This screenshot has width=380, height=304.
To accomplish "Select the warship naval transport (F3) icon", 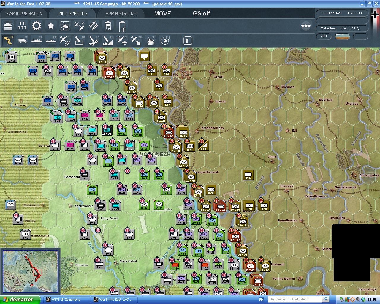I will (x=37, y=40).
